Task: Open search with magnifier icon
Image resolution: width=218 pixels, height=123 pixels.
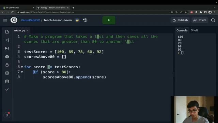Action: coord(213,20)
